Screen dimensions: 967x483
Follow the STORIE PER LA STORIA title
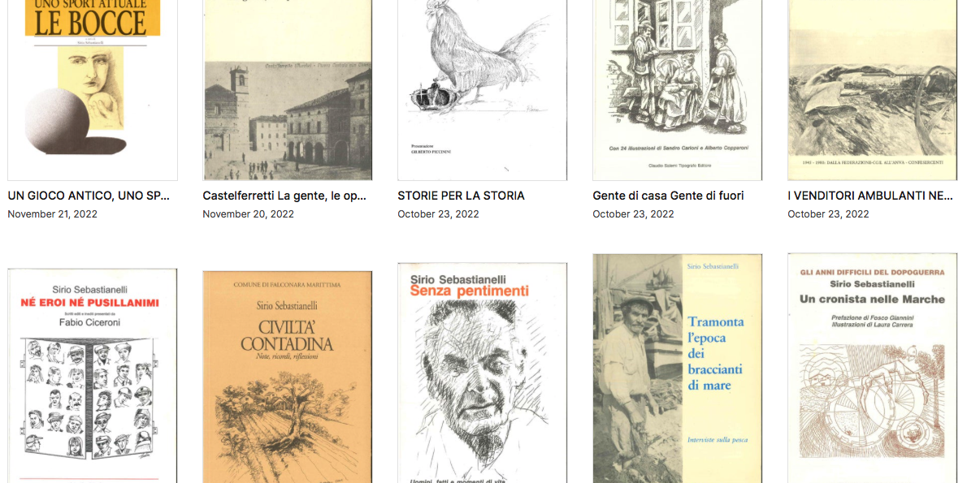pos(462,196)
